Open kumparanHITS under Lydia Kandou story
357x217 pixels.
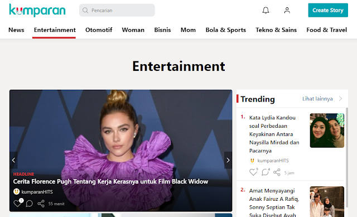coord(273,161)
